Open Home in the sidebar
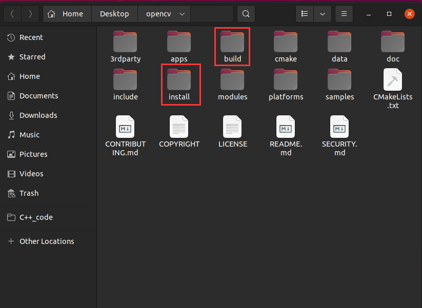This screenshot has height=308, width=422. pyautogui.click(x=48, y=76)
